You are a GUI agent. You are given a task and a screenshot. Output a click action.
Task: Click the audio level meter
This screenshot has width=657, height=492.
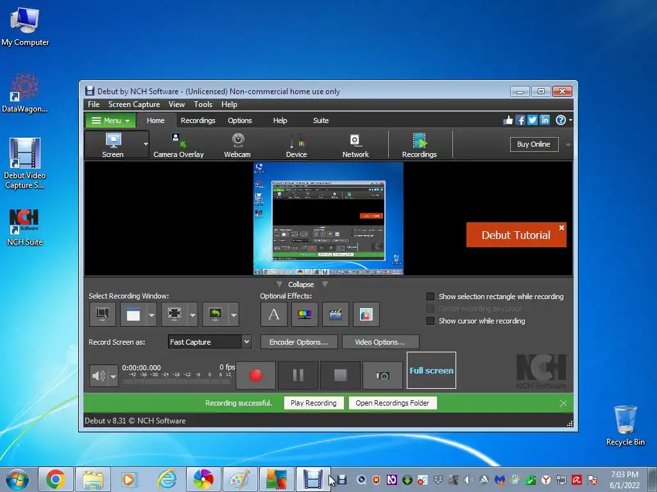tap(176, 378)
